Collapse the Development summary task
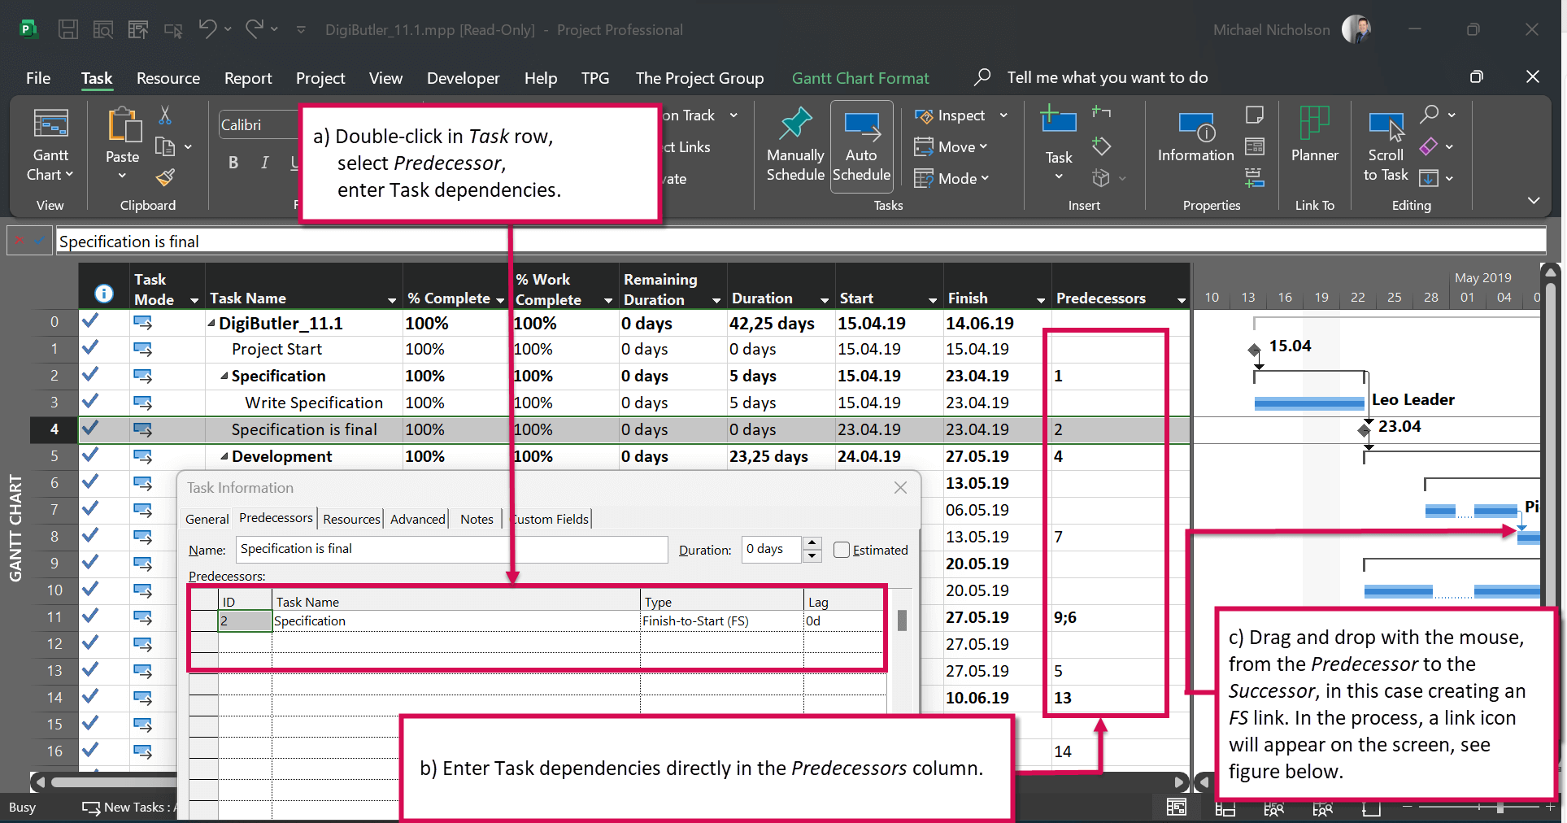The width and height of the screenshot is (1567, 823). coord(225,456)
